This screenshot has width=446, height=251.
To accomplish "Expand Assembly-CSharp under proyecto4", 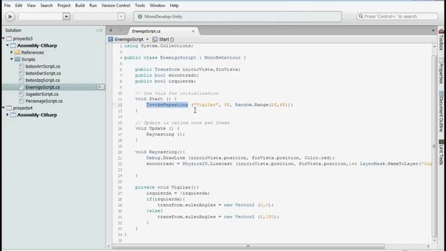I will pyautogui.click(x=8, y=114).
